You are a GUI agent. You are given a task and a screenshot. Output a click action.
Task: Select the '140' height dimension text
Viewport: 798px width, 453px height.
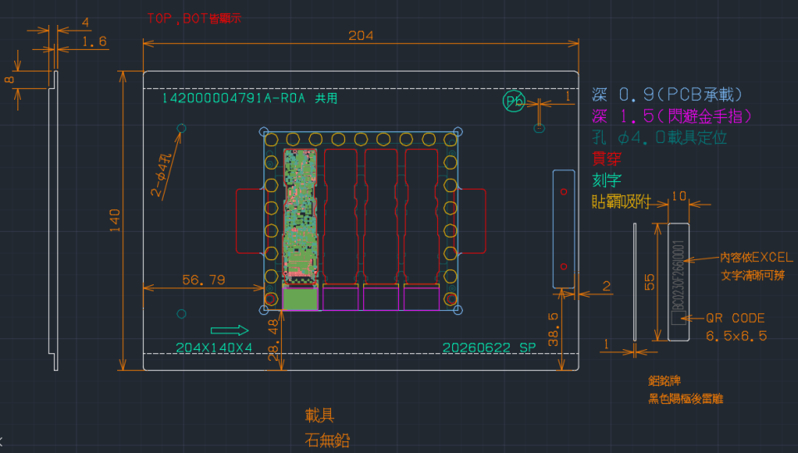click(115, 220)
